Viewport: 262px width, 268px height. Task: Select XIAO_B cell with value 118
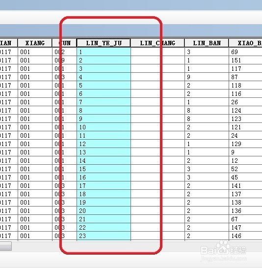(x=245, y=85)
